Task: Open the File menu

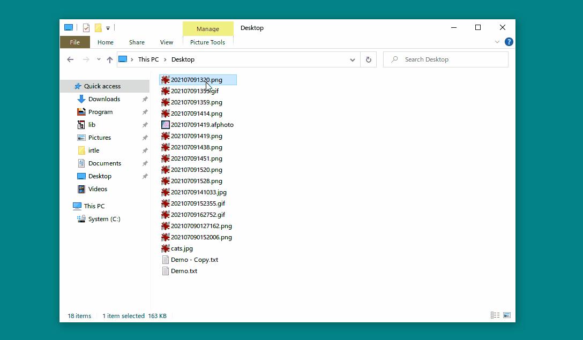Action: coord(74,42)
